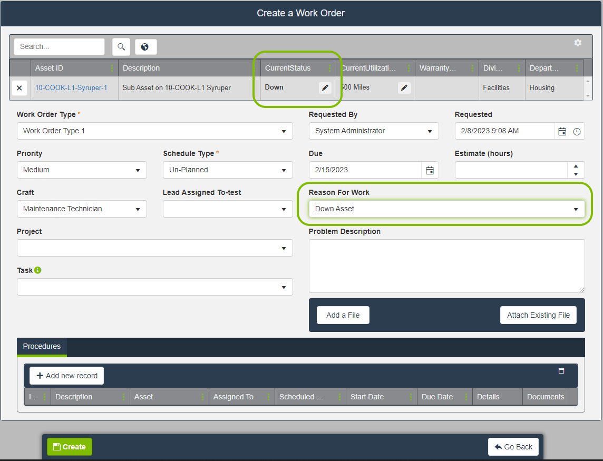The image size is (603, 461).
Task: Maximize the Procedures grid panel icon
Action: pos(561,371)
